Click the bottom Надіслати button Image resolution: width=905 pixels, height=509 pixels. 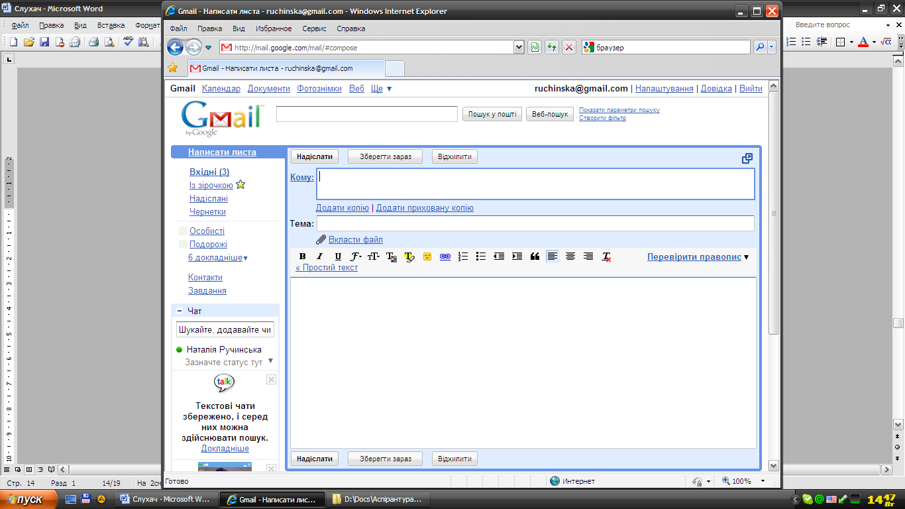tap(314, 459)
